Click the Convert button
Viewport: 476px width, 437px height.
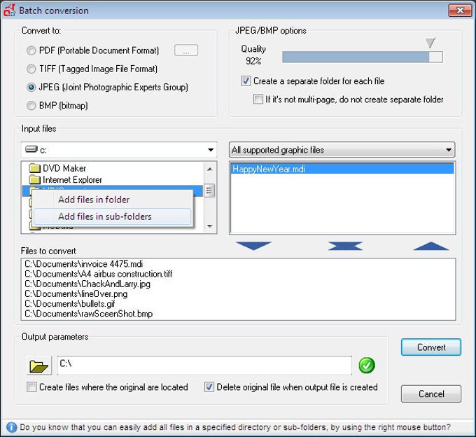pos(431,347)
